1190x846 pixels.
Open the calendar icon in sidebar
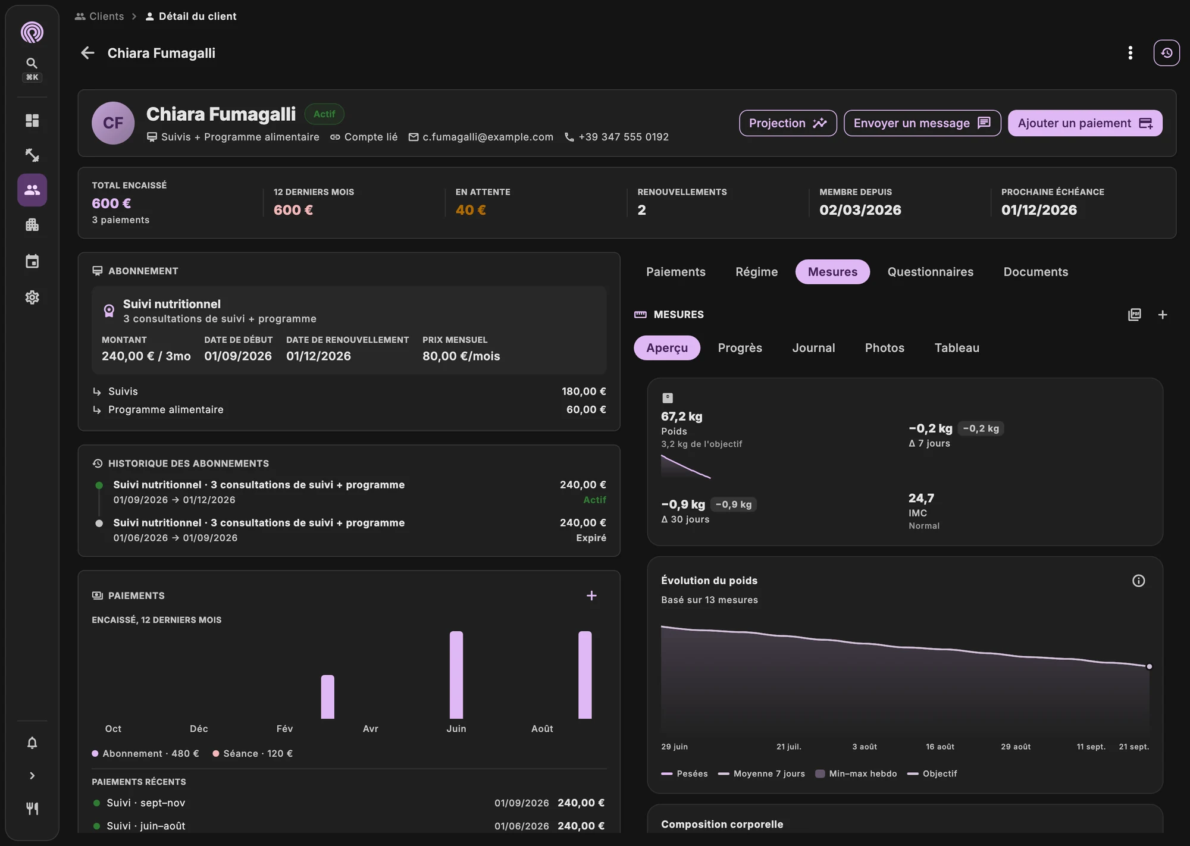[32, 261]
